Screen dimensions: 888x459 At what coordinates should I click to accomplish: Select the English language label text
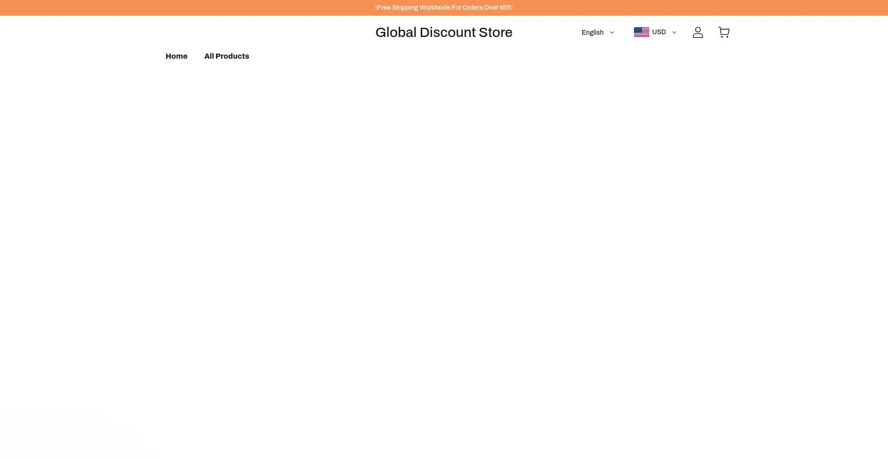tap(592, 32)
